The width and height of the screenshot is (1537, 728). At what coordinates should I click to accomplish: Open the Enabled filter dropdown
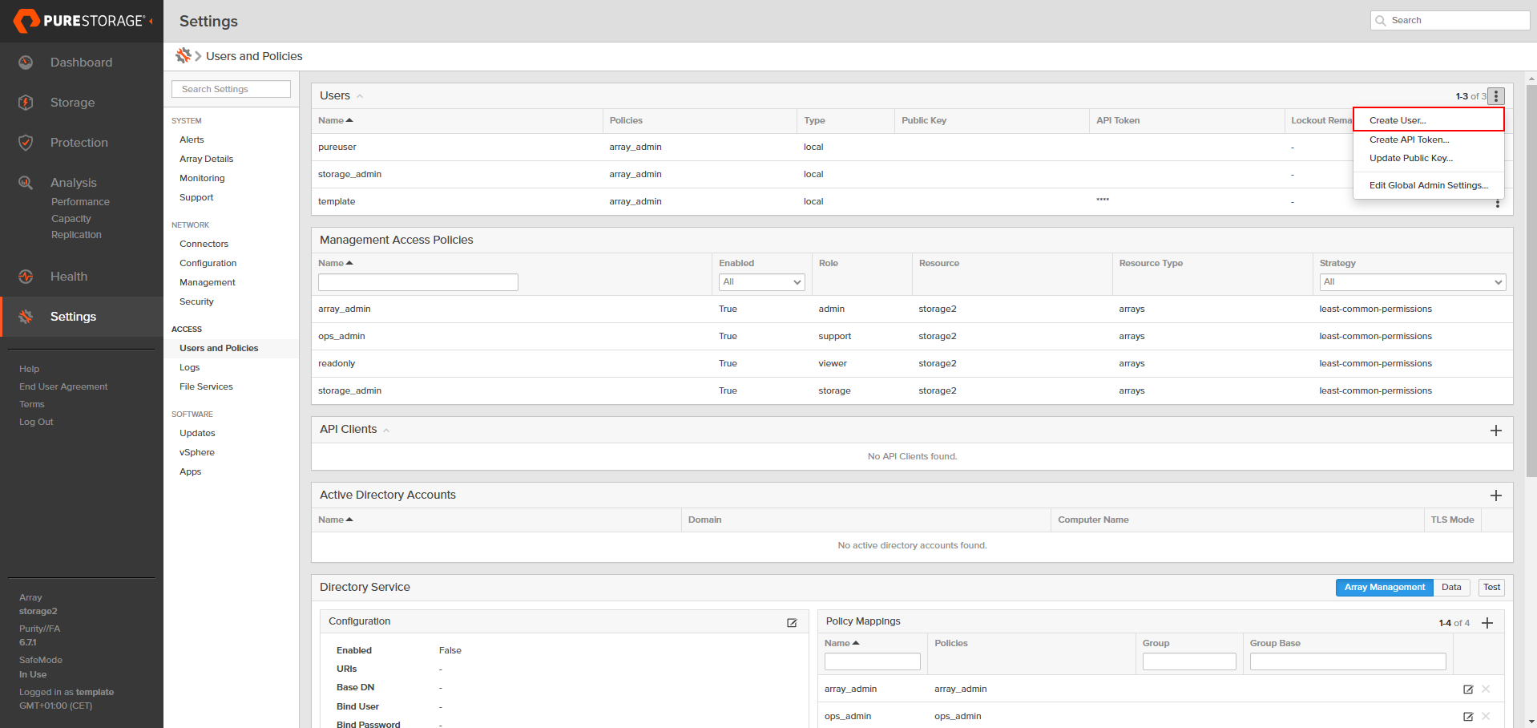point(761,282)
